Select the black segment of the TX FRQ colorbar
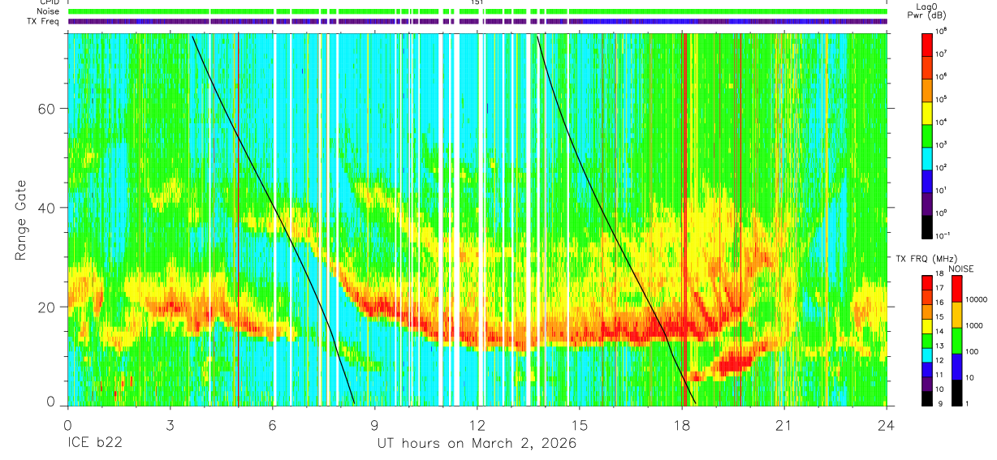Image resolution: width=997 pixels, height=460 pixels. coord(927,398)
